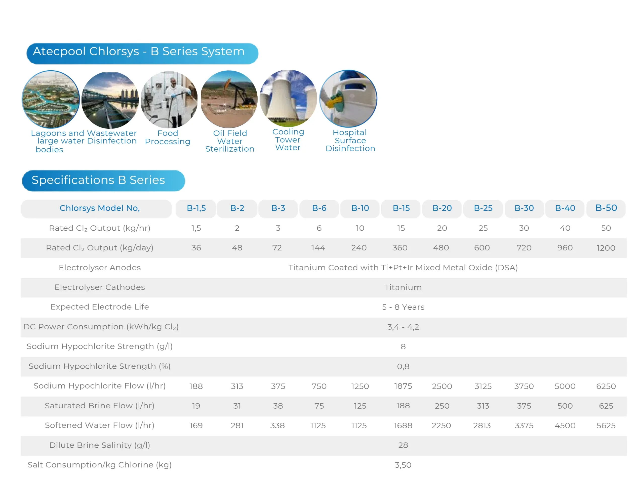644x478 pixels.
Task: Click the 0,8 hypochlorite strength value
Action: tap(403, 367)
